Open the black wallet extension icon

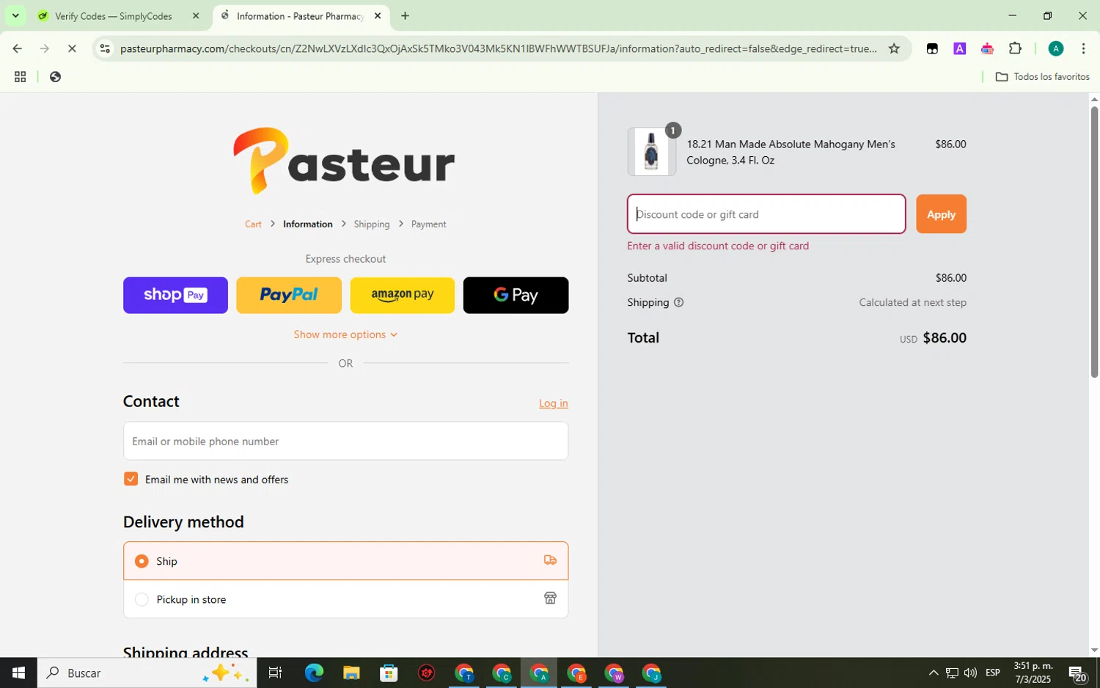tap(932, 48)
